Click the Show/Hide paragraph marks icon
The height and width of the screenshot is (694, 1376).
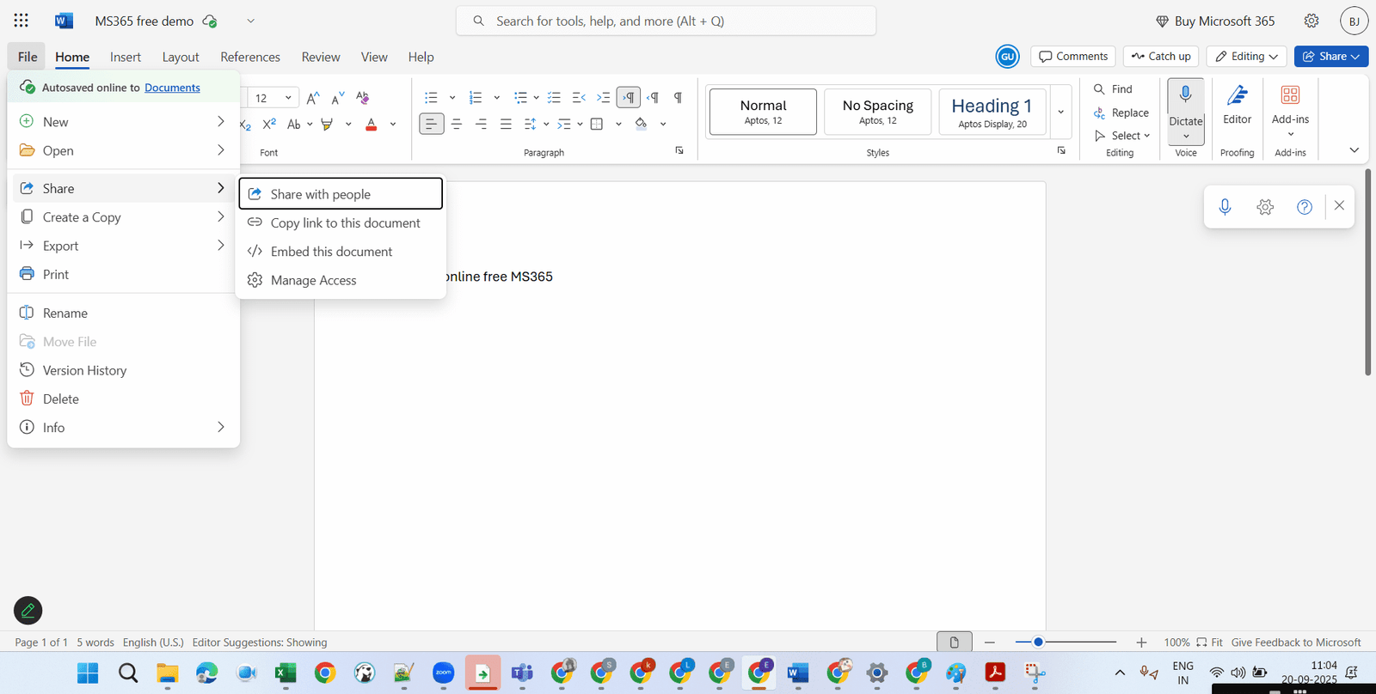click(678, 98)
